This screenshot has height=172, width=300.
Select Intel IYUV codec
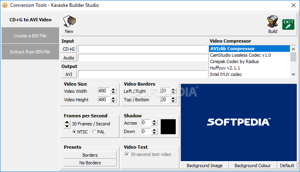pos(249,74)
